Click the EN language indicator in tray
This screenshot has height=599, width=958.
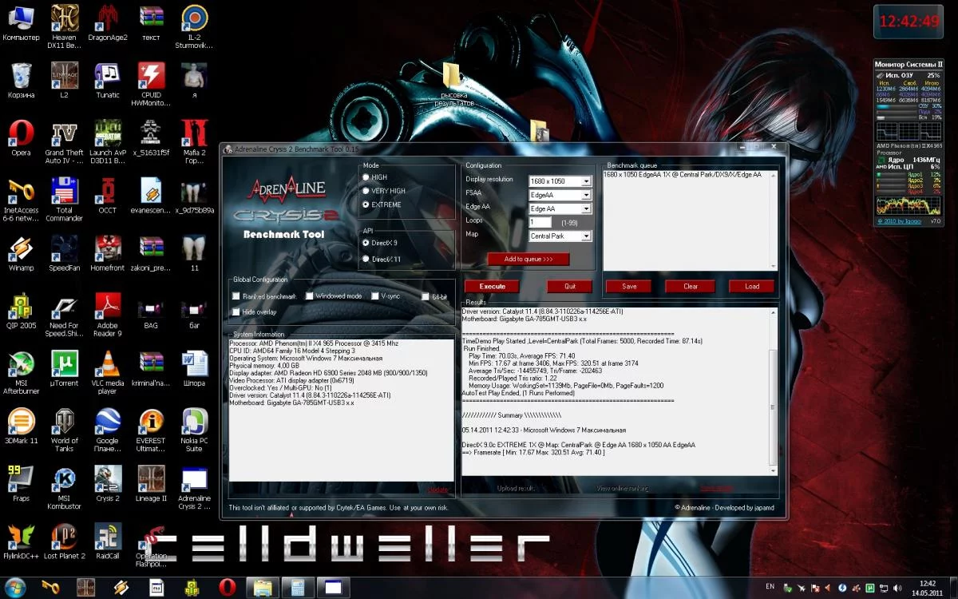pyautogui.click(x=770, y=586)
